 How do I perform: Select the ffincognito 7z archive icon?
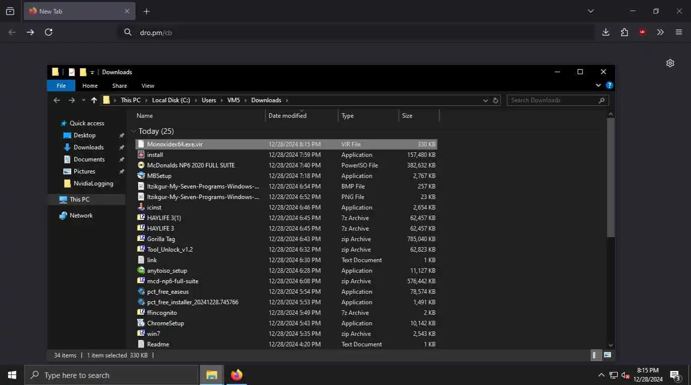coord(141,313)
